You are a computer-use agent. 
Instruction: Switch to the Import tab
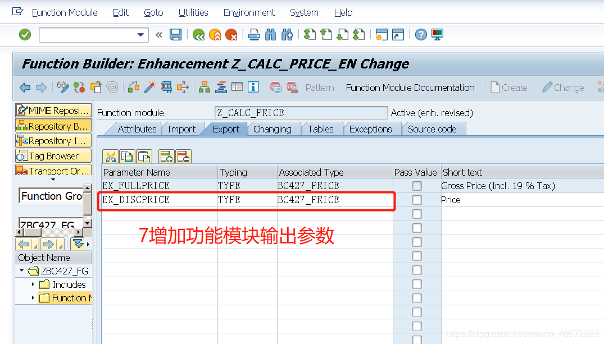click(x=181, y=129)
